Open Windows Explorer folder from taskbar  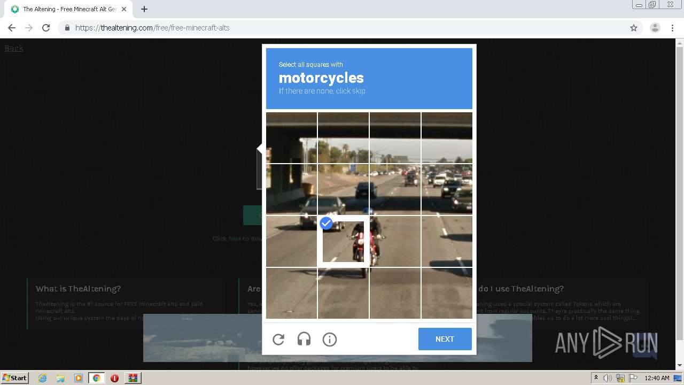(x=60, y=378)
